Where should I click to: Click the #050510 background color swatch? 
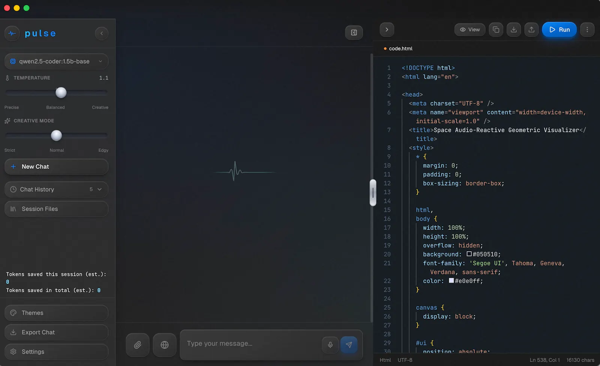point(469,254)
